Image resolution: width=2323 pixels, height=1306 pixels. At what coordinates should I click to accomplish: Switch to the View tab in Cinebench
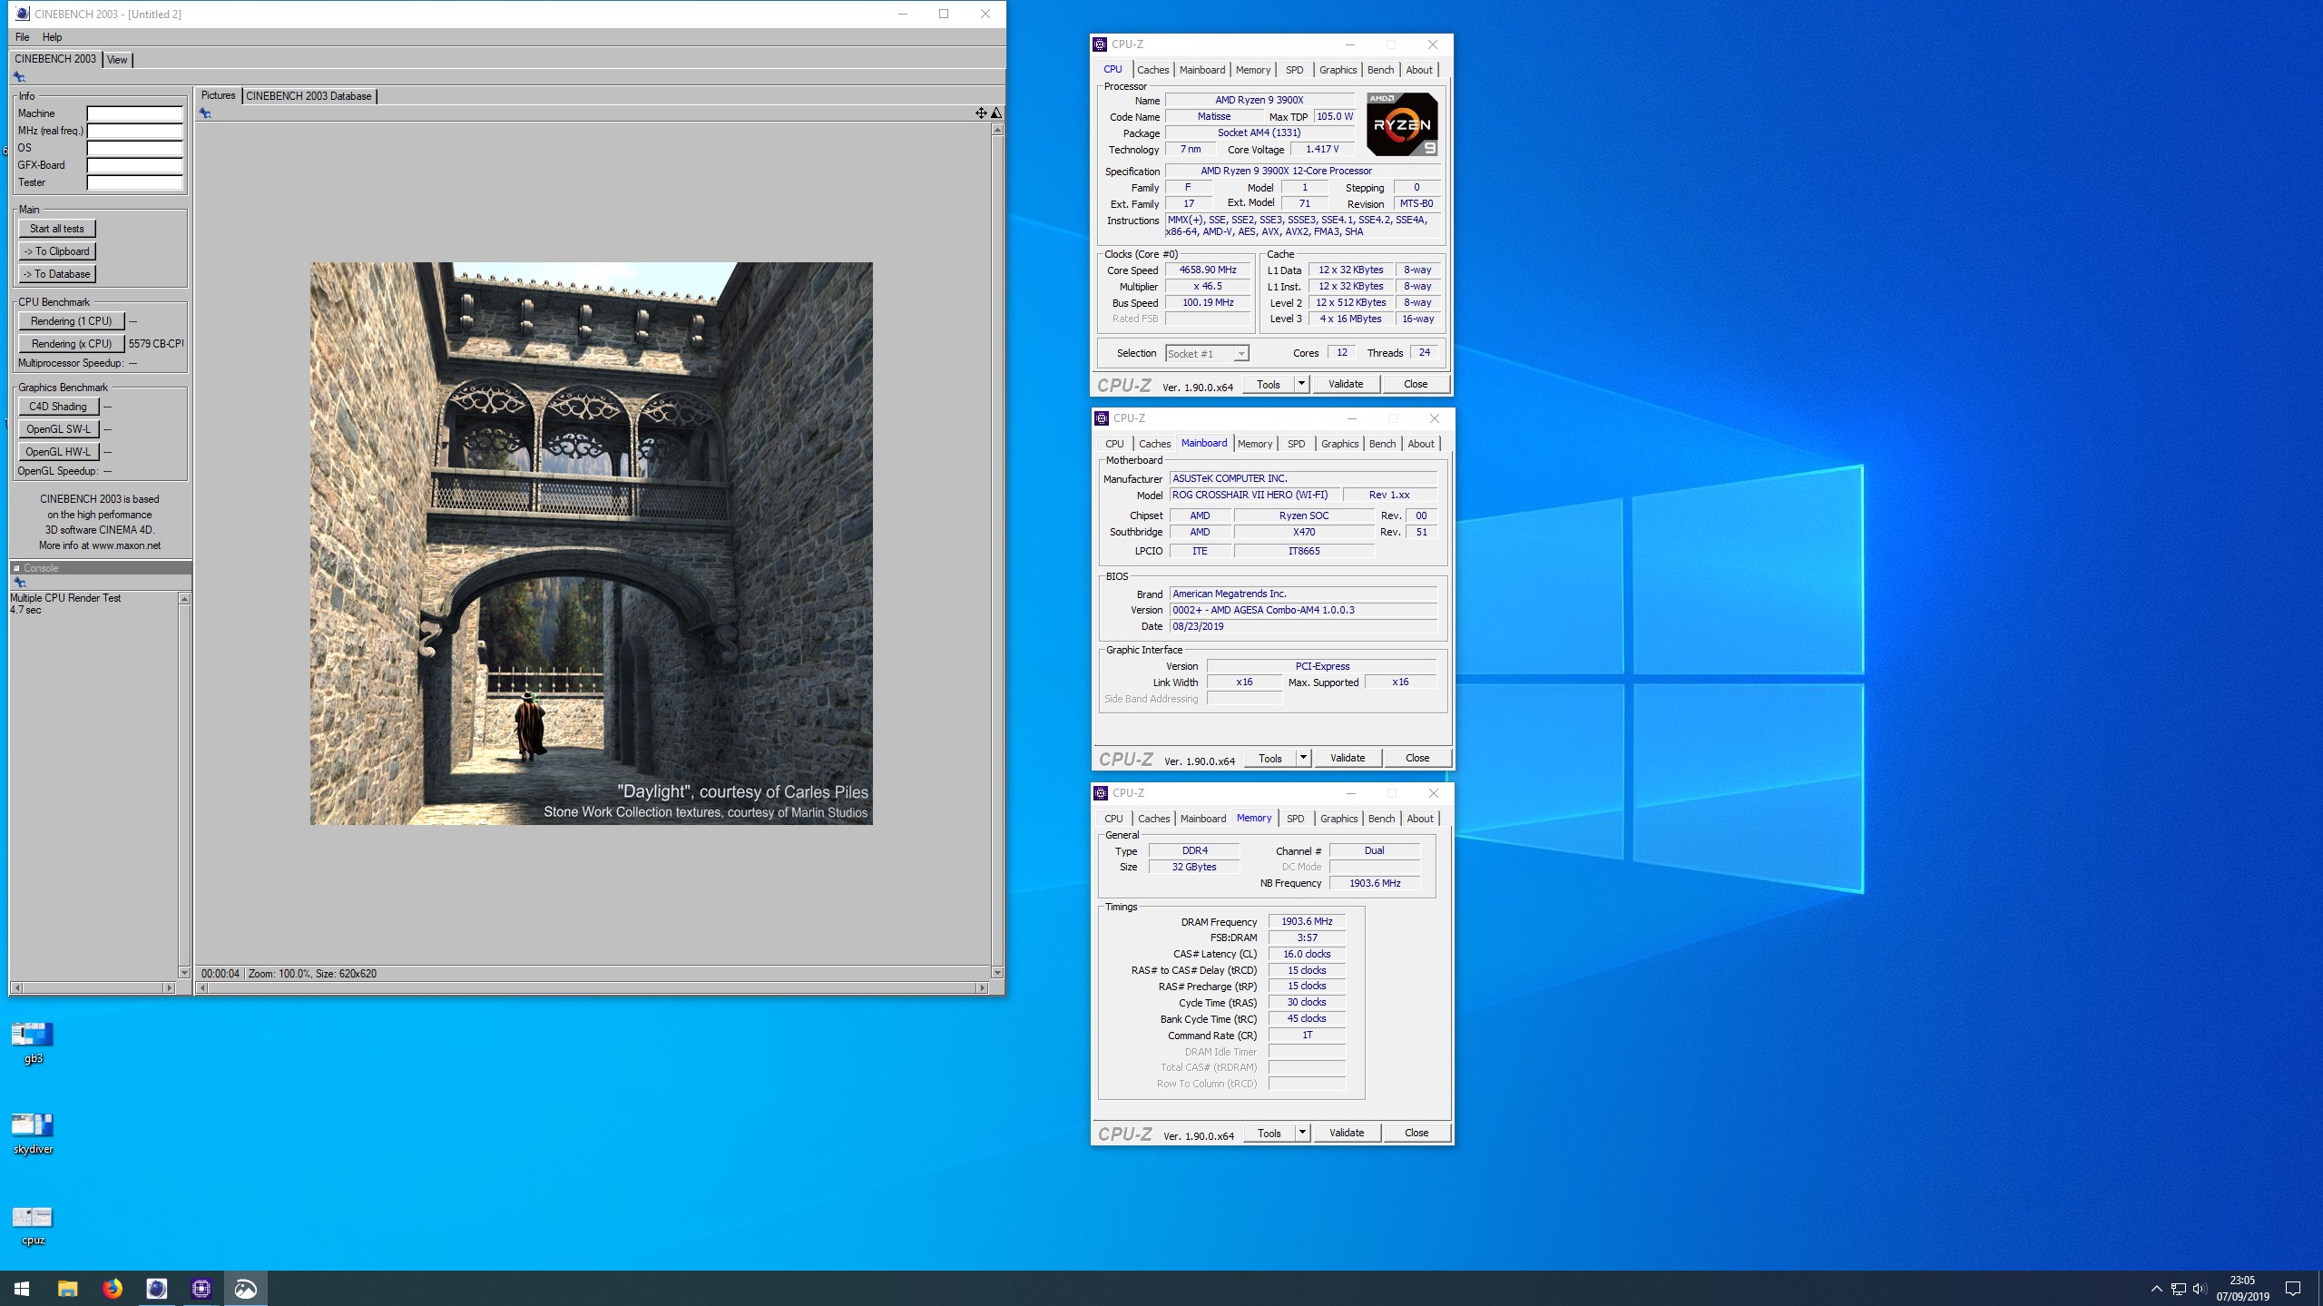(x=117, y=60)
